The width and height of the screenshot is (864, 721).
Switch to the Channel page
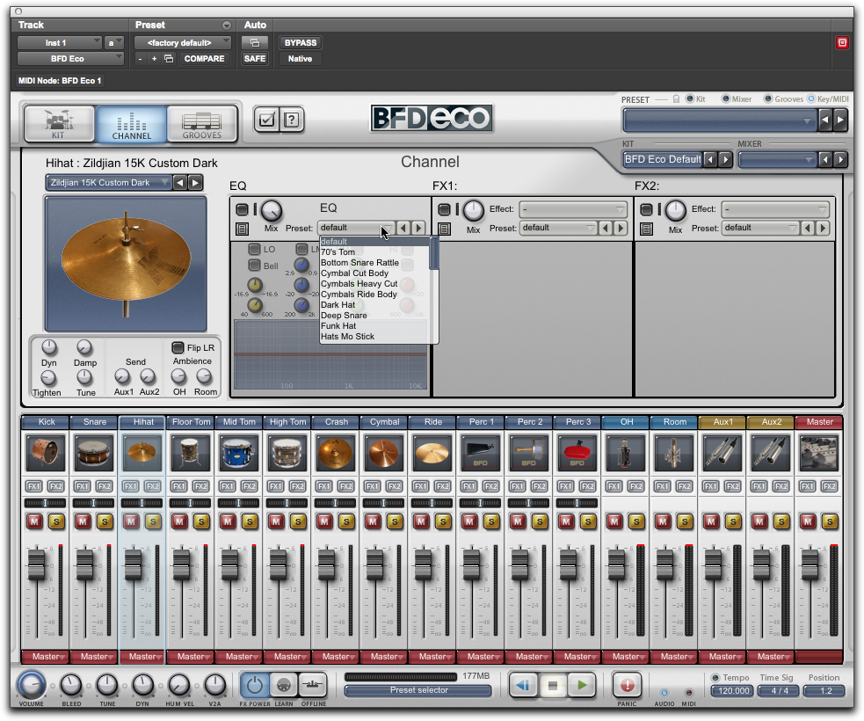coord(131,123)
